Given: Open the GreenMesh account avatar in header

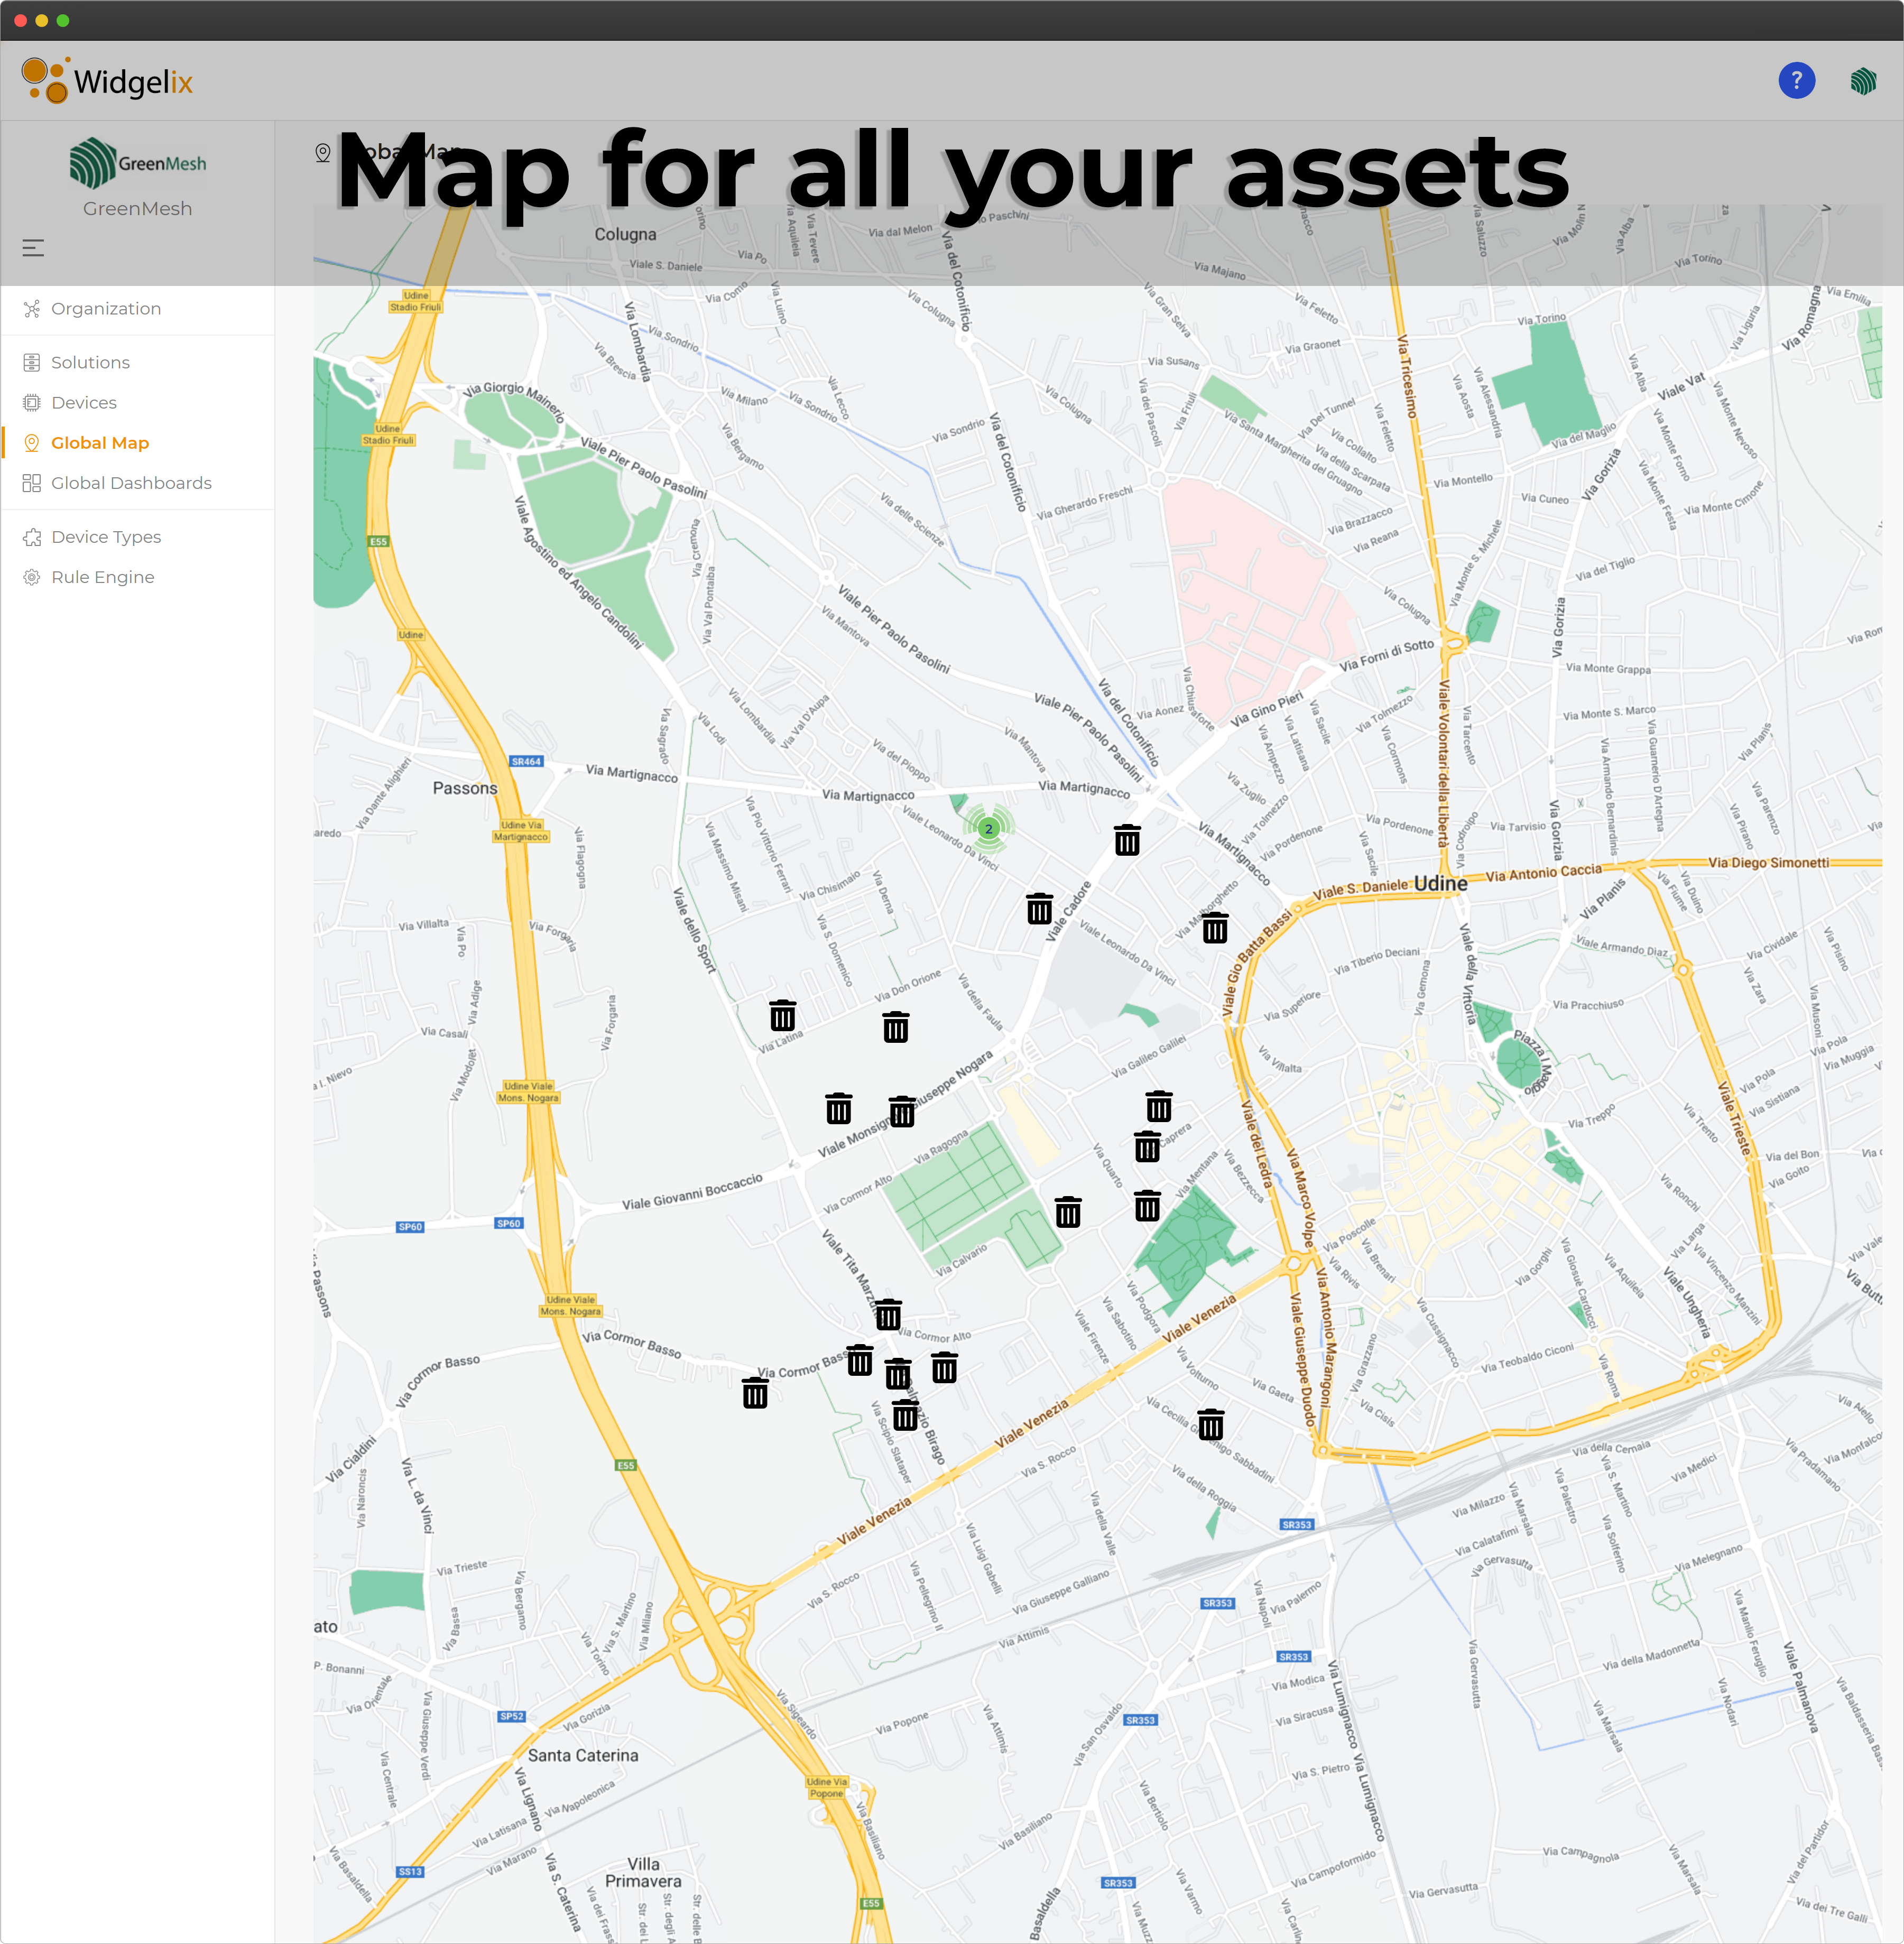Looking at the screenshot, I should coord(1863,80).
